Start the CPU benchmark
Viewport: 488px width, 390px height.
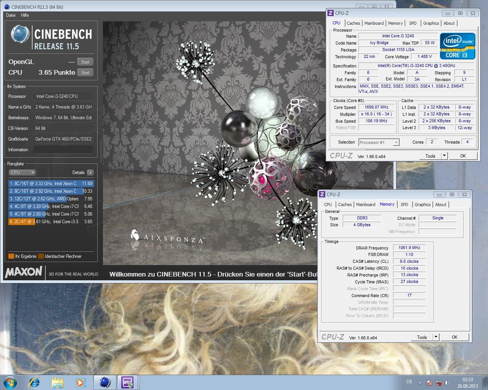[85, 73]
